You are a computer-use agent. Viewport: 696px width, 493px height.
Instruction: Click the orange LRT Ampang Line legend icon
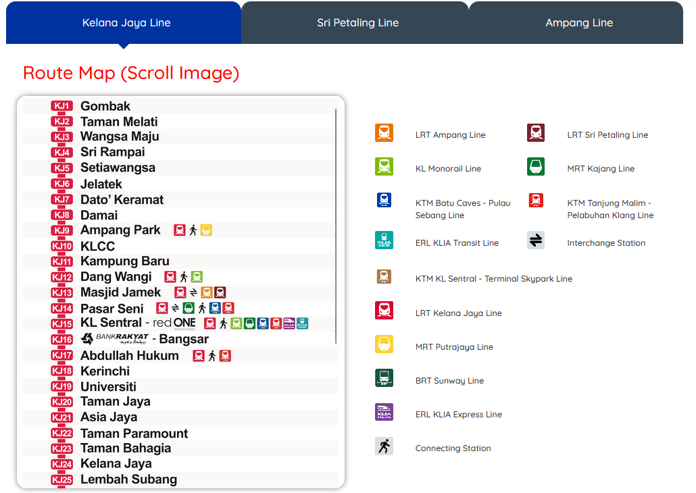click(x=384, y=132)
